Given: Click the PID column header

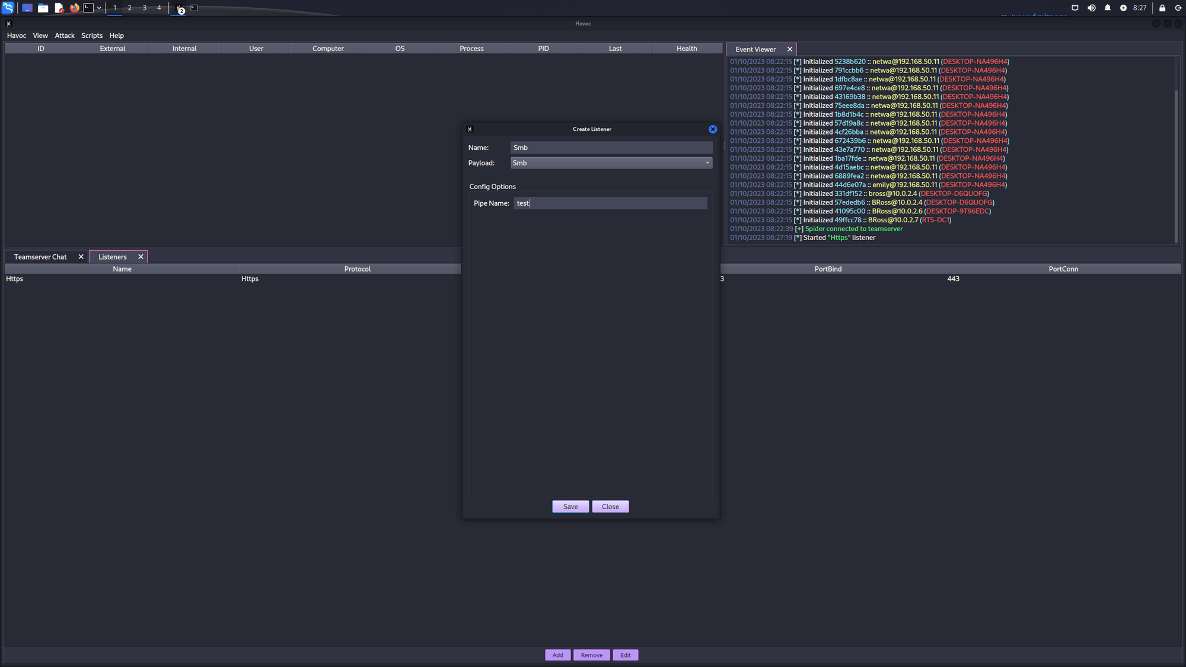Looking at the screenshot, I should pyautogui.click(x=543, y=49).
